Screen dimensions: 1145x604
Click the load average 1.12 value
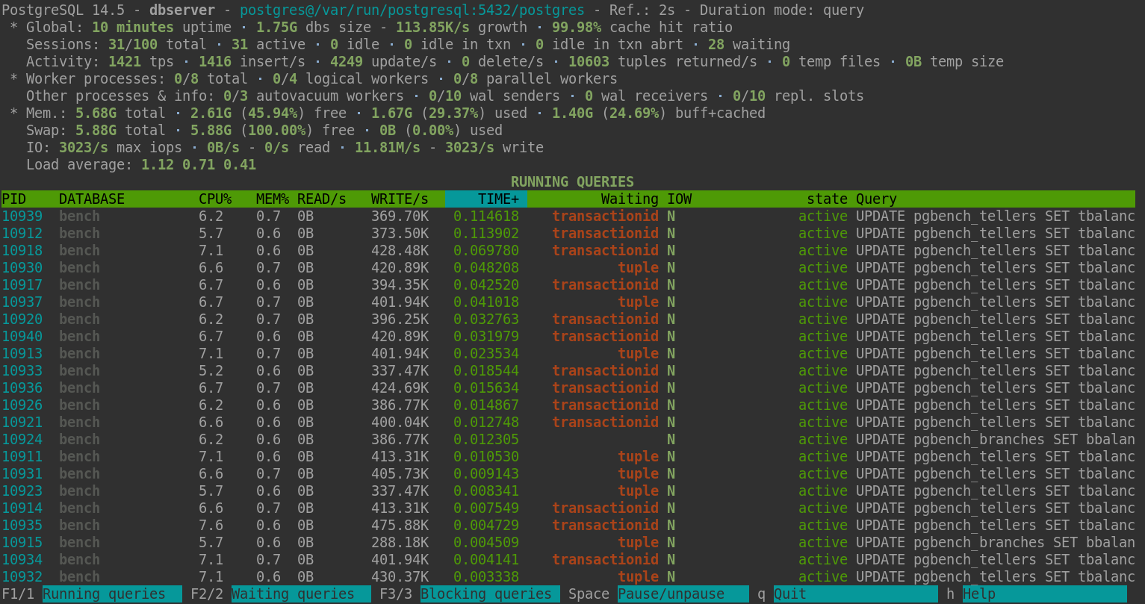158,165
